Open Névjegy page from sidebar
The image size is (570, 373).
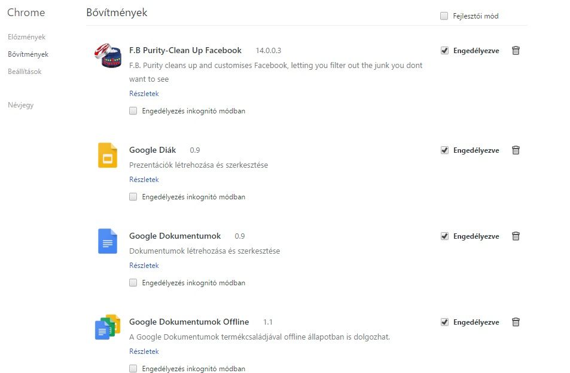(20, 105)
